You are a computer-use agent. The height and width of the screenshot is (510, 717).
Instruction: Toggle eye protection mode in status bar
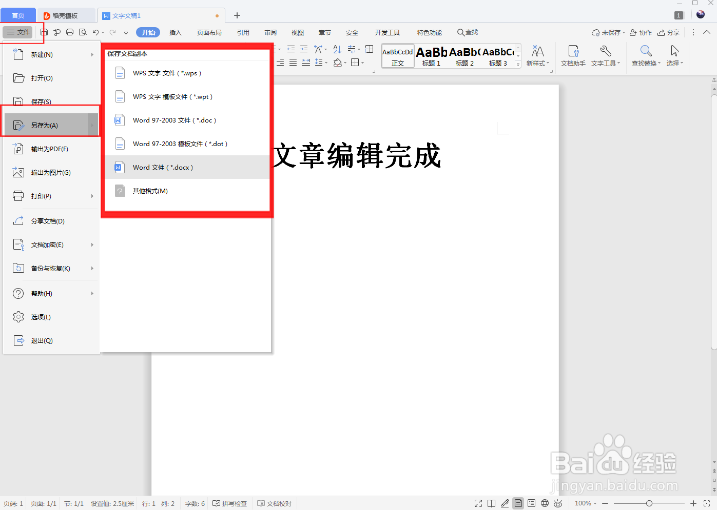click(558, 503)
